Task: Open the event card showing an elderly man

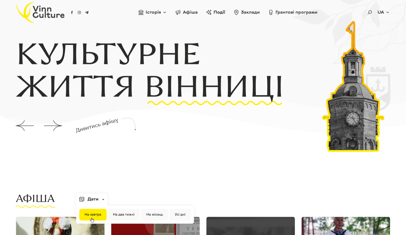Action: tap(346, 226)
